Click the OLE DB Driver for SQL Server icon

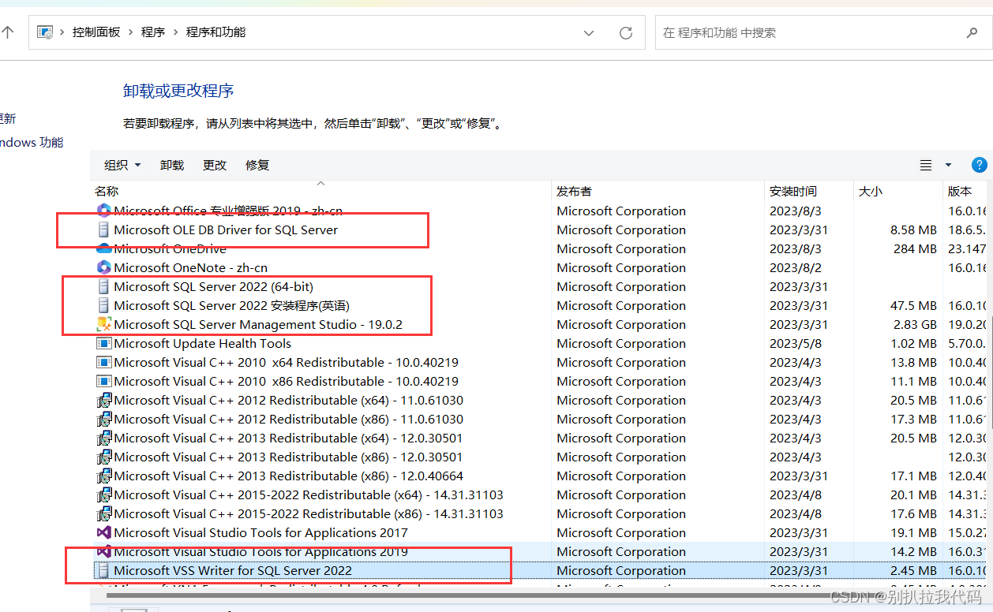(103, 229)
